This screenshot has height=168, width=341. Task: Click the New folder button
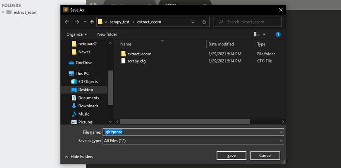click(x=107, y=34)
